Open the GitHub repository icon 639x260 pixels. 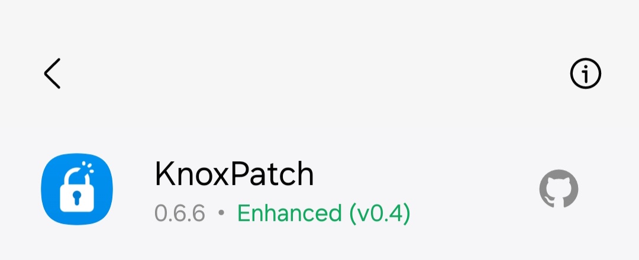559,188
